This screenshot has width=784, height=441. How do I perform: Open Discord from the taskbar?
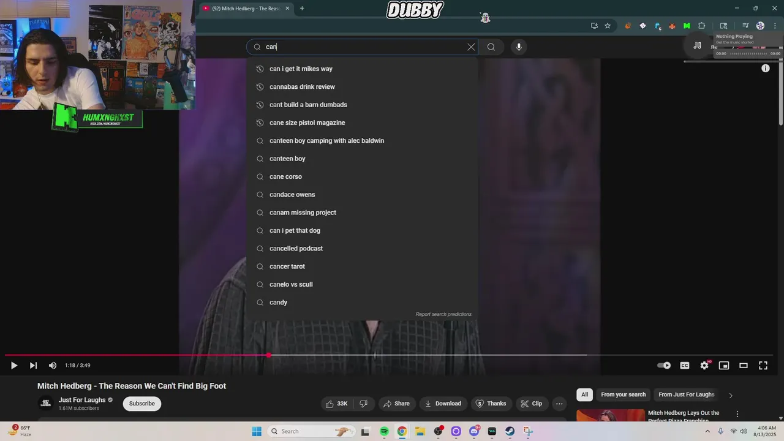point(474,431)
